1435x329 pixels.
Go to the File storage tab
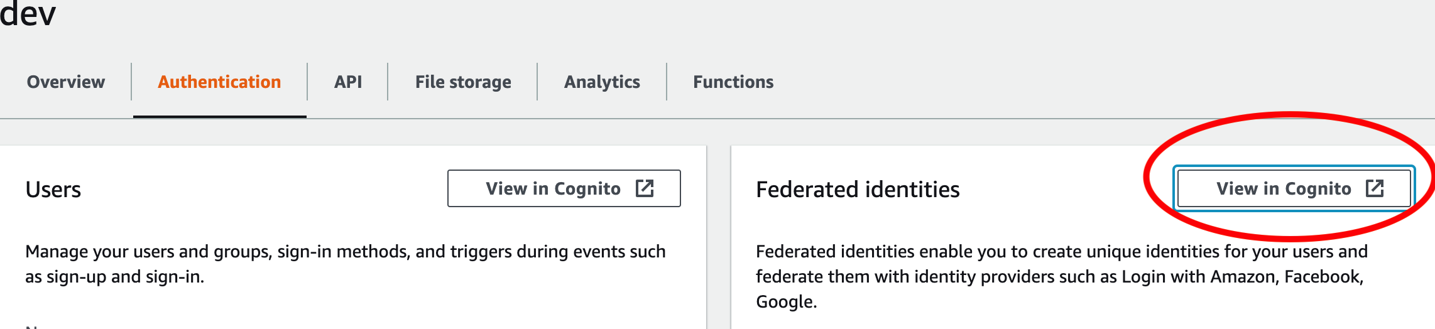click(x=463, y=82)
